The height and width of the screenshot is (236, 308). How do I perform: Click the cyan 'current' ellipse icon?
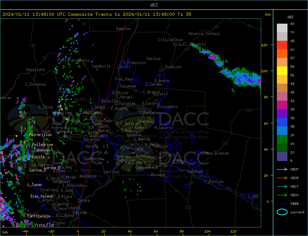coord(282,212)
